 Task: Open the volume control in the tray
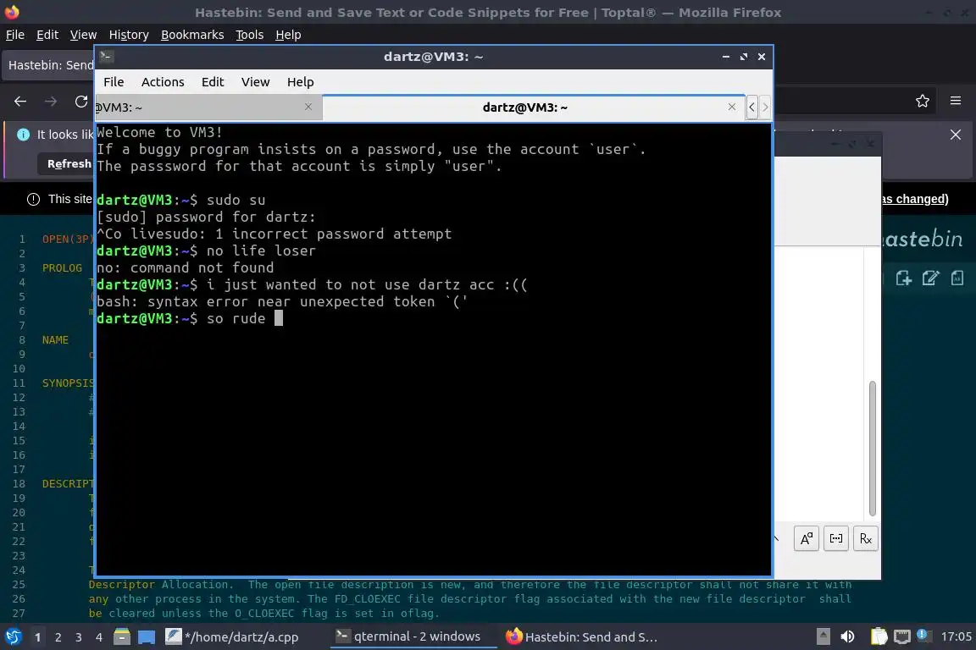click(x=847, y=637)
